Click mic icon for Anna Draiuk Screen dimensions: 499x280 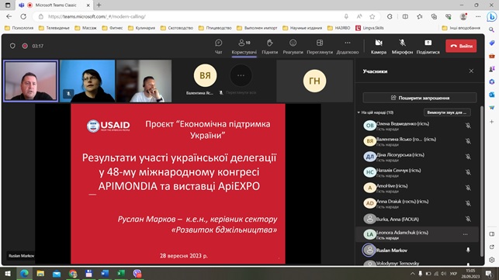(468, 203)
